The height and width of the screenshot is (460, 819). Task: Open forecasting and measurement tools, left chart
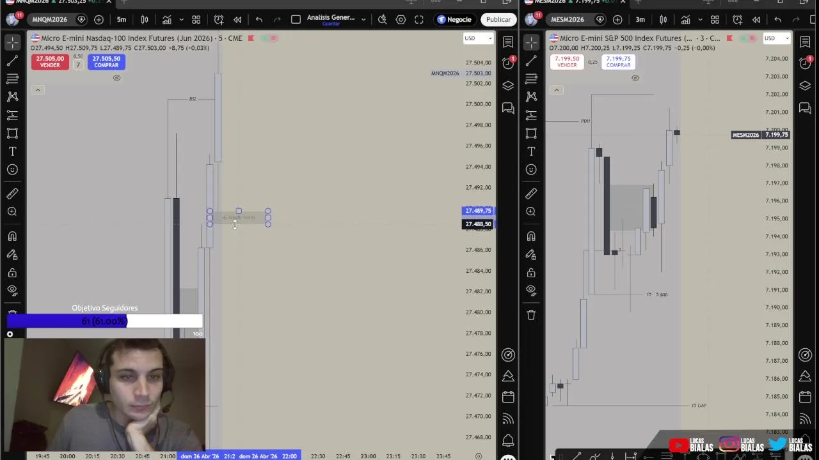click(x=12, y=116)
